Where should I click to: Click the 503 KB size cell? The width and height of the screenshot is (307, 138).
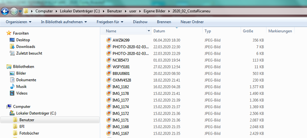pos(258,73)
